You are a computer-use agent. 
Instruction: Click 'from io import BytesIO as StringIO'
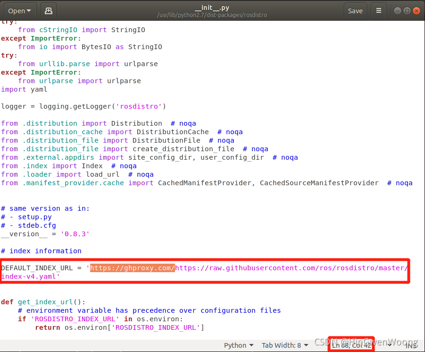(90, 47)
